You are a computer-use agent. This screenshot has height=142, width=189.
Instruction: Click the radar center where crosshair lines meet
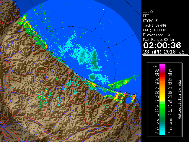click(71, 71)
